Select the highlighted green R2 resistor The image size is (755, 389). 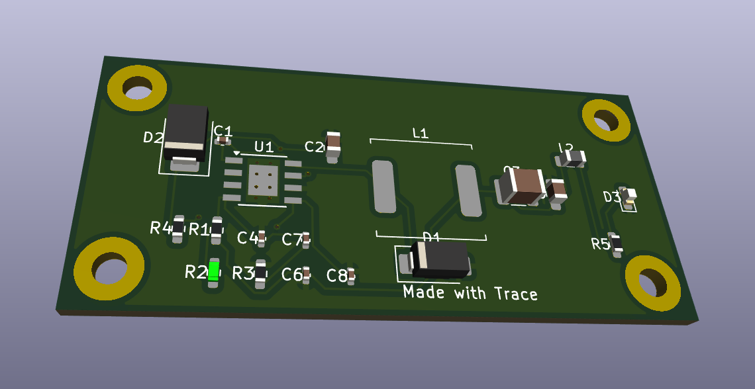(215, 271)
